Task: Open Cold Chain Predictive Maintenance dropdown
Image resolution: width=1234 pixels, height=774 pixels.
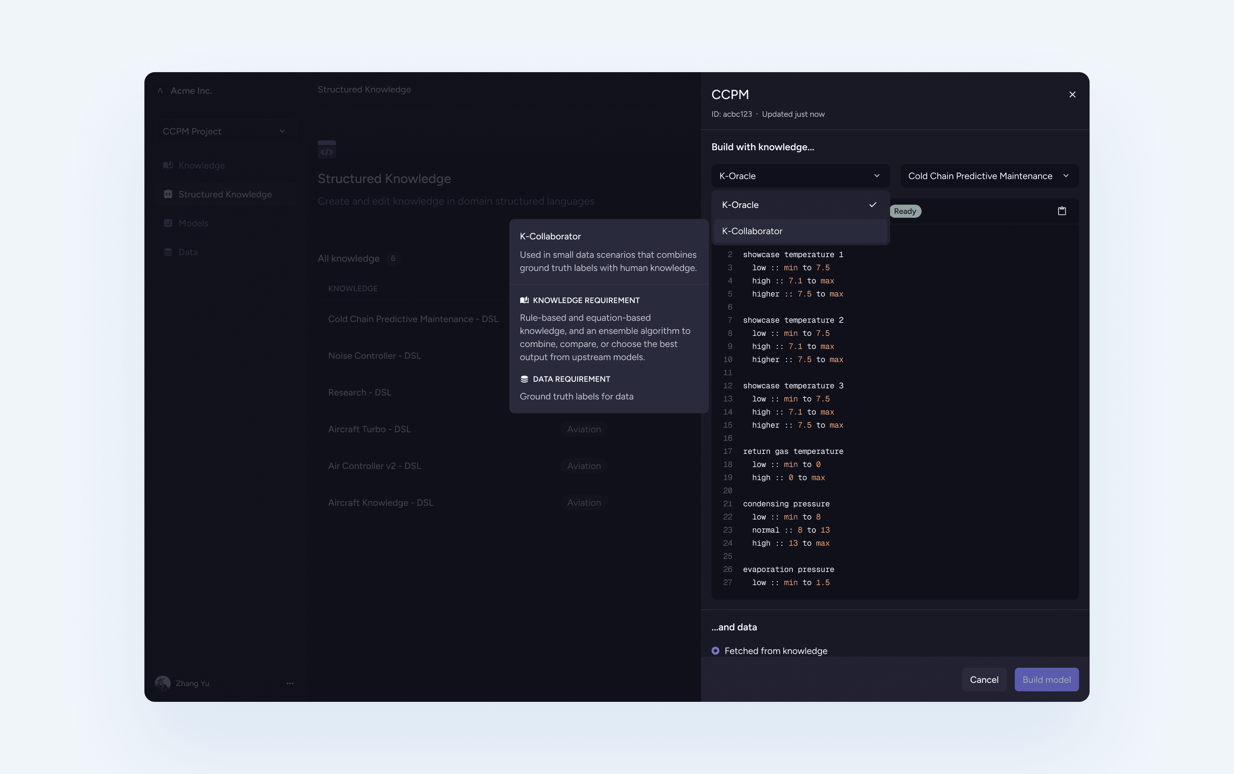Action: pos(989,175)
